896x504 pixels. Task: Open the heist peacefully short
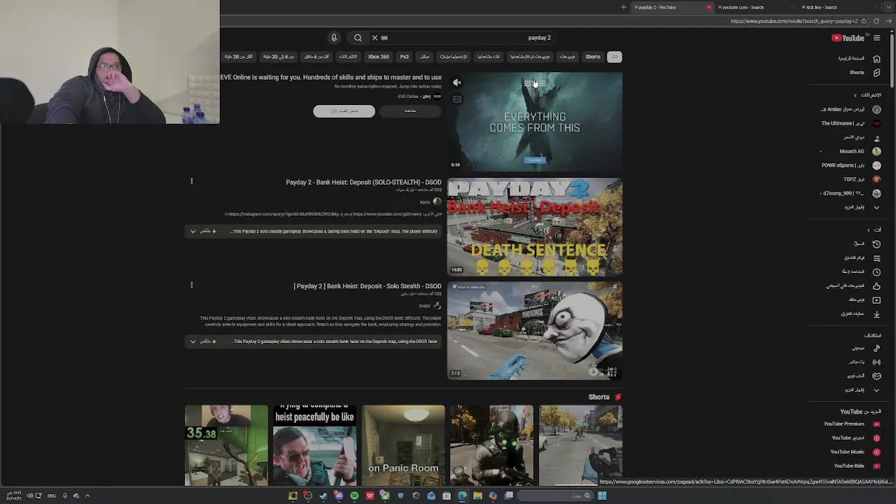coord(314,445)
